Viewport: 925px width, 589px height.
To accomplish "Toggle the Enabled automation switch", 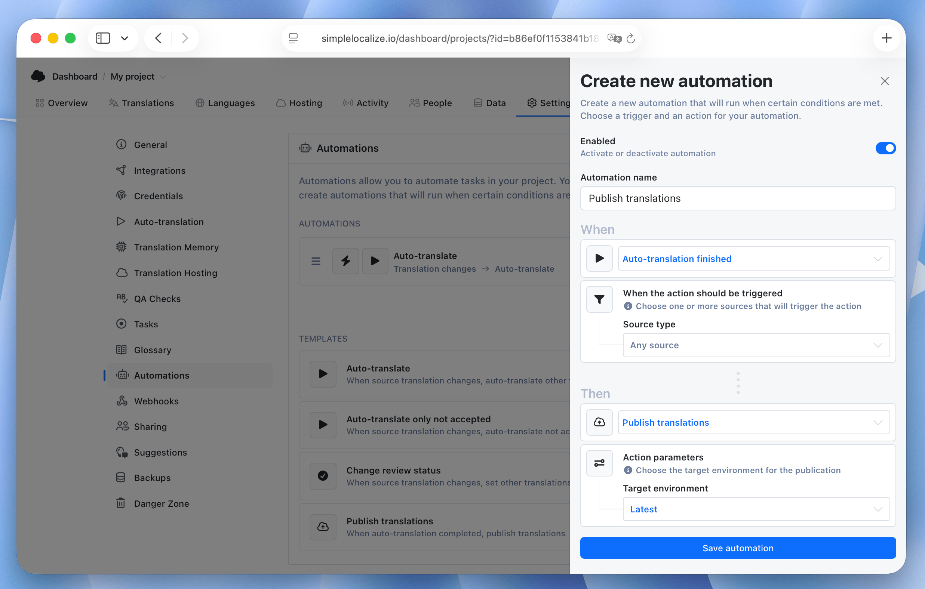I will [885, 148].
